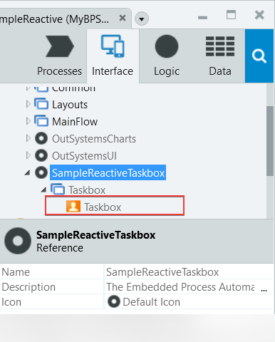Image resolution: width=275 pixels, height=342 pixels.
Task: Open the Logic circle icon
Action: [167, 46]
